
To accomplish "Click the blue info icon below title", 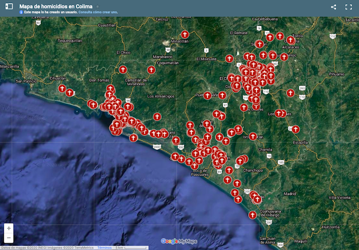I will pos(21,12).
